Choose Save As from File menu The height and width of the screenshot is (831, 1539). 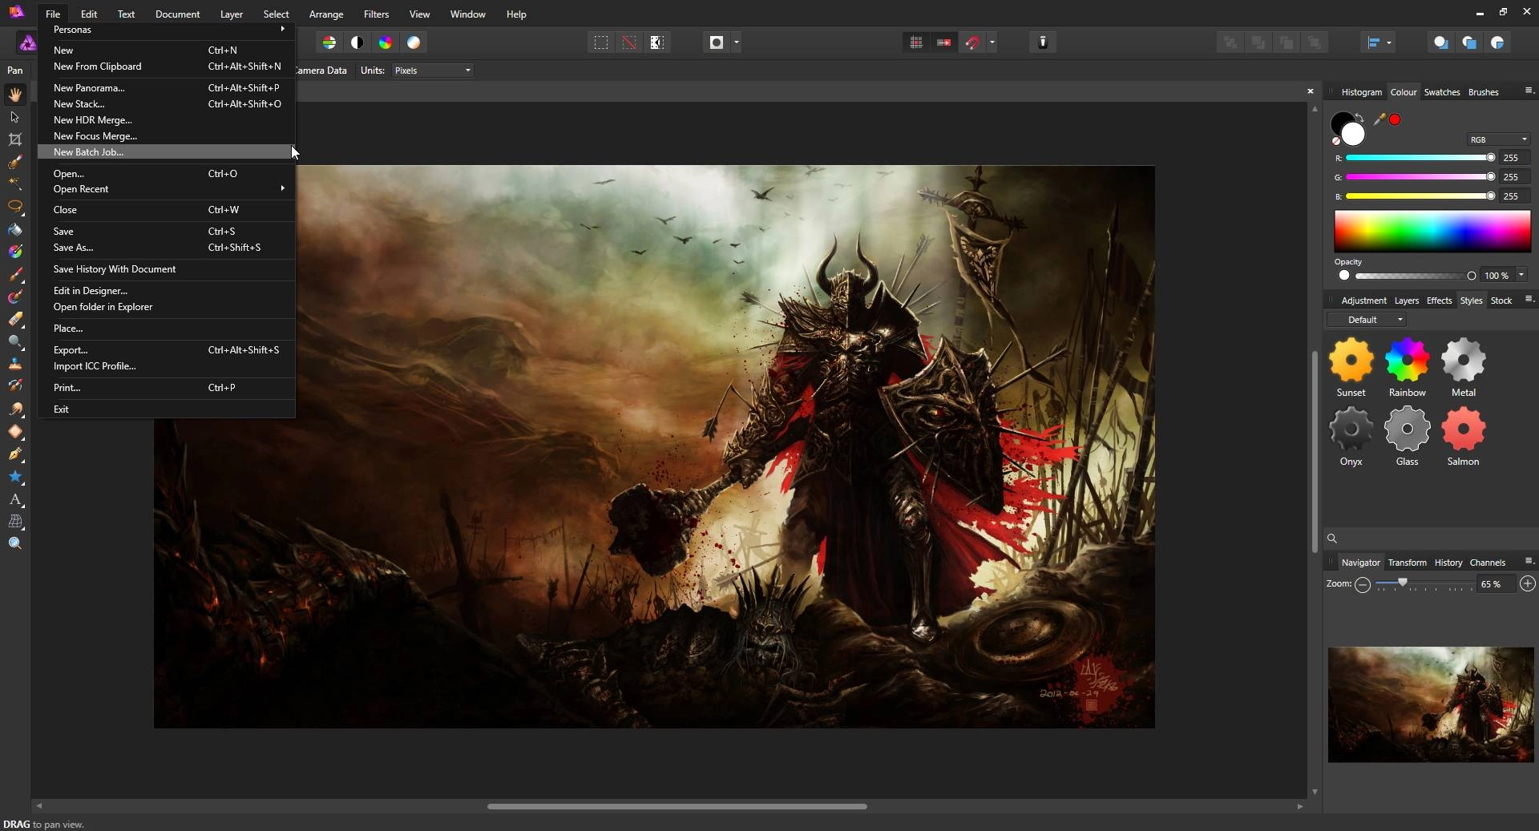tap(167, 248)
